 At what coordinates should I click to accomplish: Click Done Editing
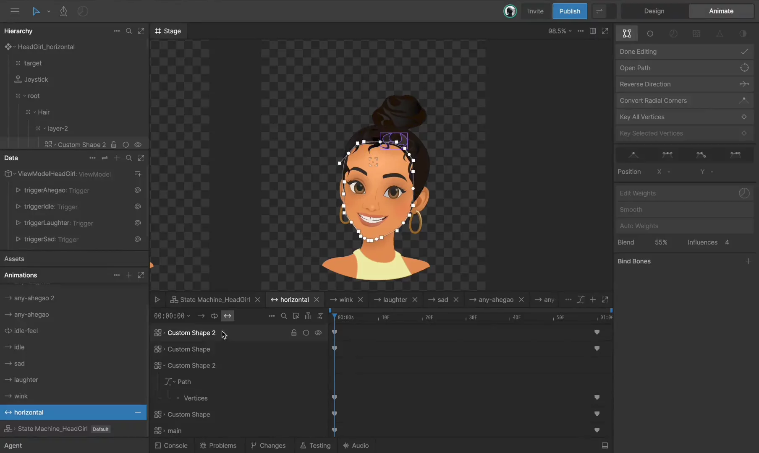pyautogui.click(x=684, y=52)
